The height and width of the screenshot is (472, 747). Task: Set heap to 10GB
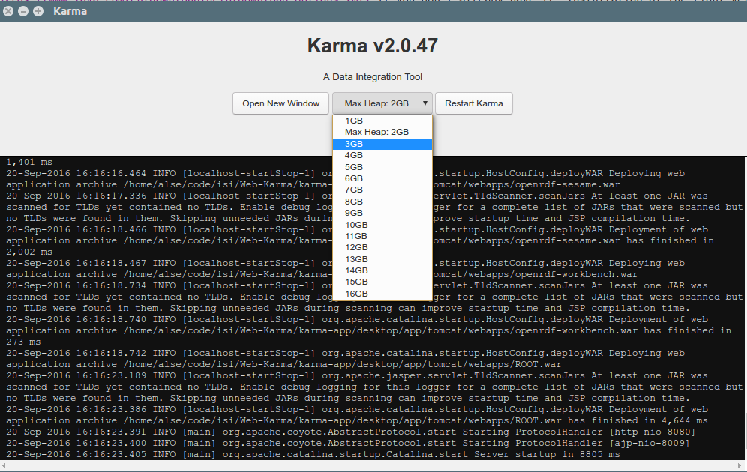click(x=382, y=225)
